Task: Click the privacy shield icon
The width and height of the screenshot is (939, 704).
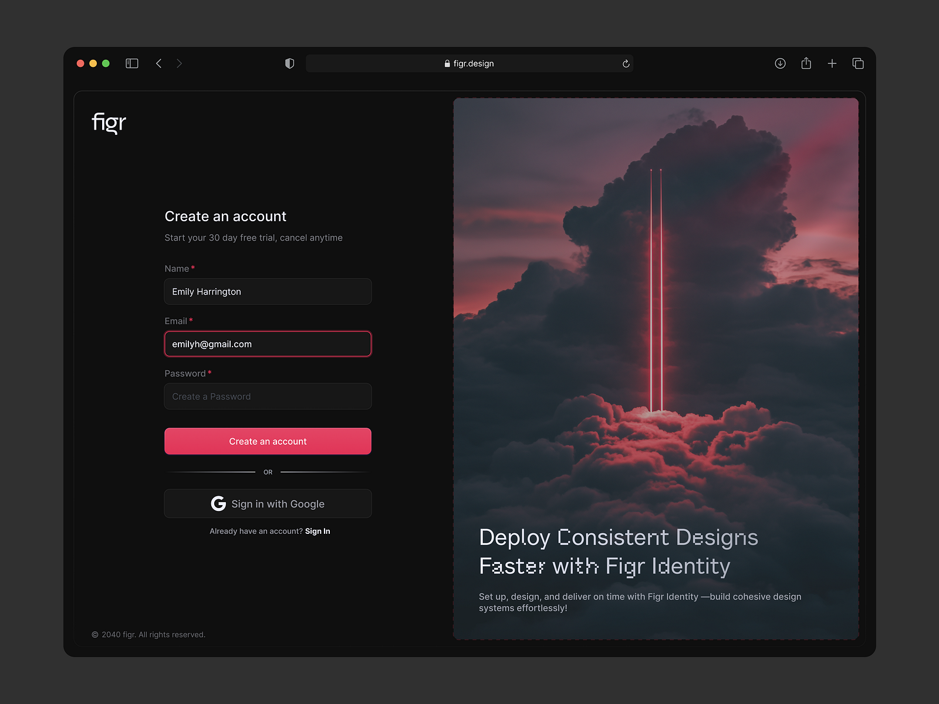Action: point(289,63)
